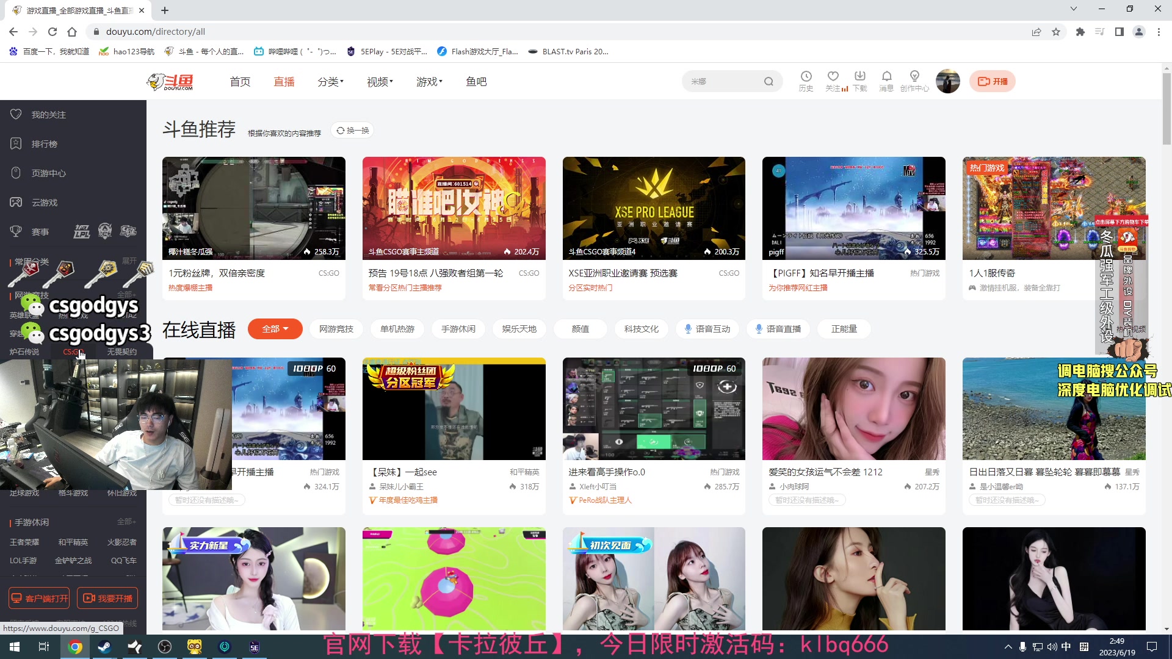This screenshot has width=1172, height=659.
Task: Open 椰汁糕冬瓜强 stream thumbnail
Action: [x=254, y=208]
